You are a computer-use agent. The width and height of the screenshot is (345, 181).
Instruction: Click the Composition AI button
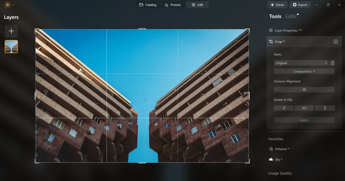pos(304,71)
